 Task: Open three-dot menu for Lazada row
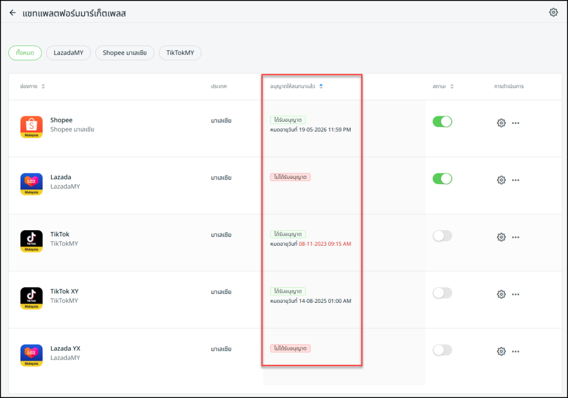click(515, 180)
